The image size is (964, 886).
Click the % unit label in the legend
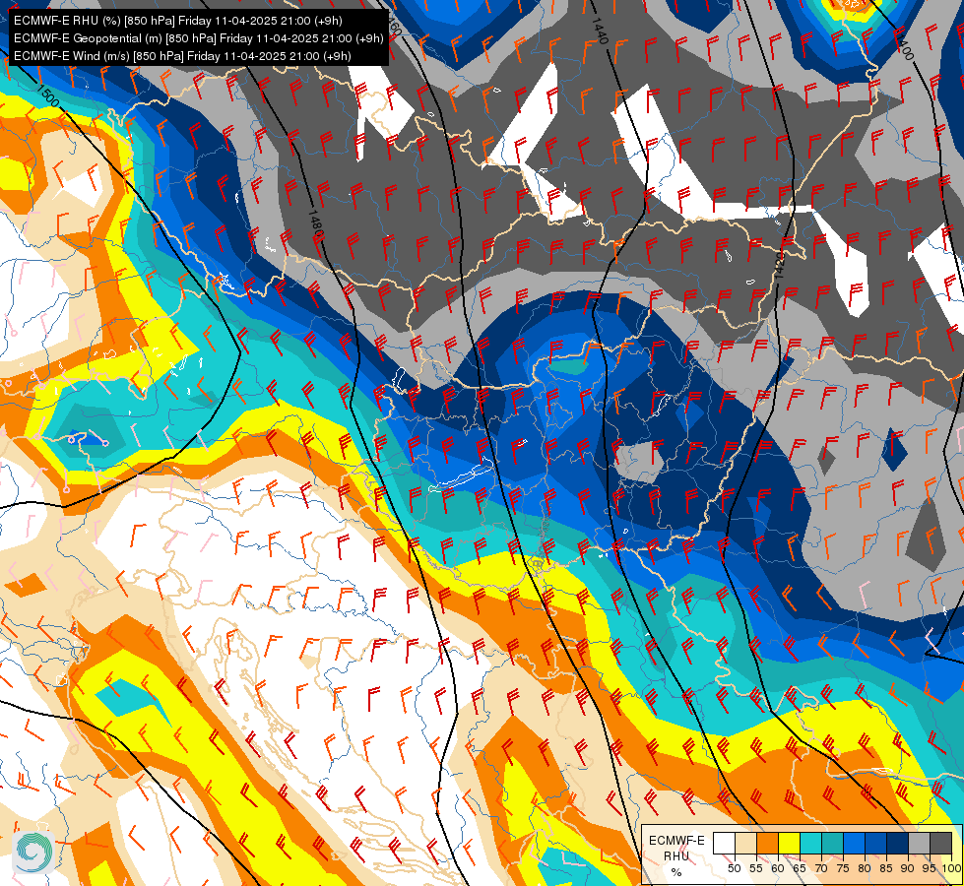point(676,872)
